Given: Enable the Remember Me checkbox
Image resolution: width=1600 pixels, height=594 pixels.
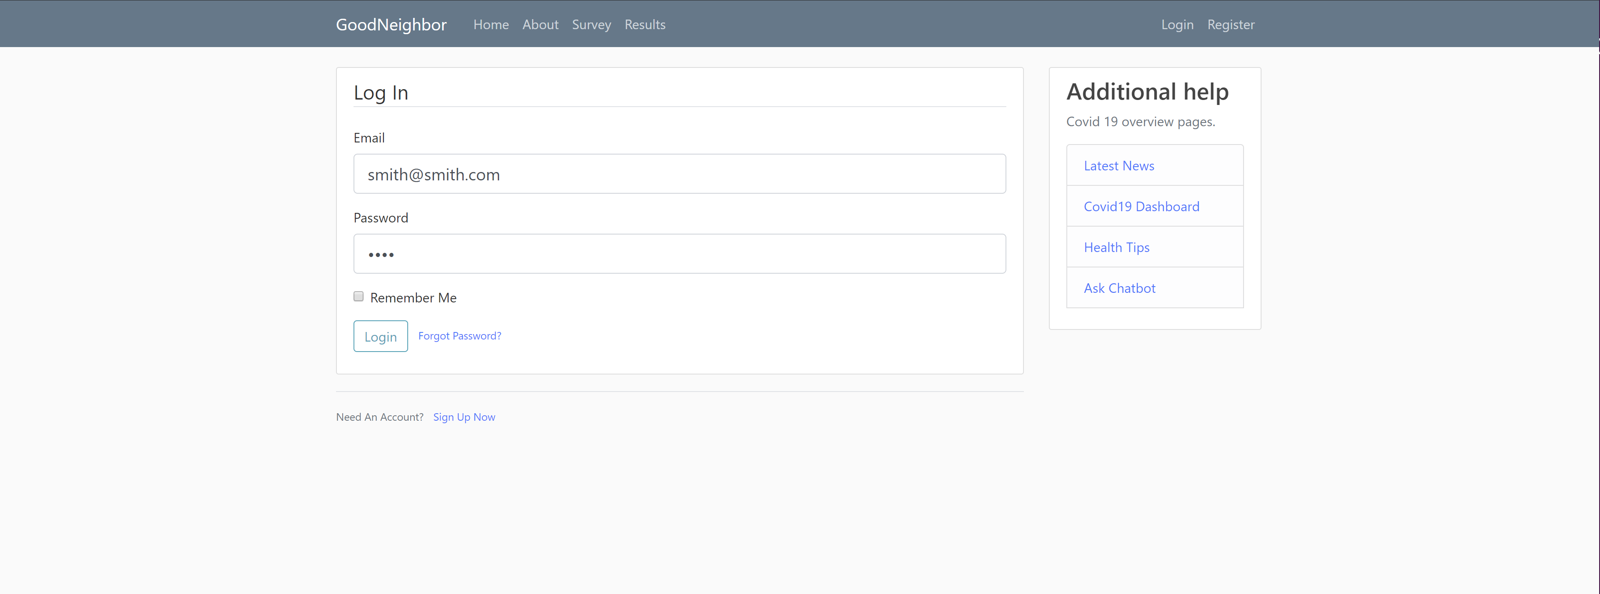Looking at the screenshot, I should [x=359, y=297].
